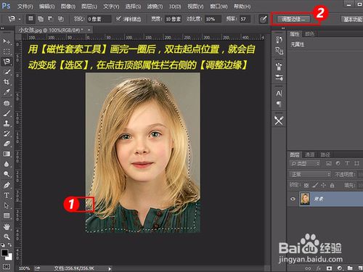
Task: Click the 调整边缘 button
Action: click(293, 19)
